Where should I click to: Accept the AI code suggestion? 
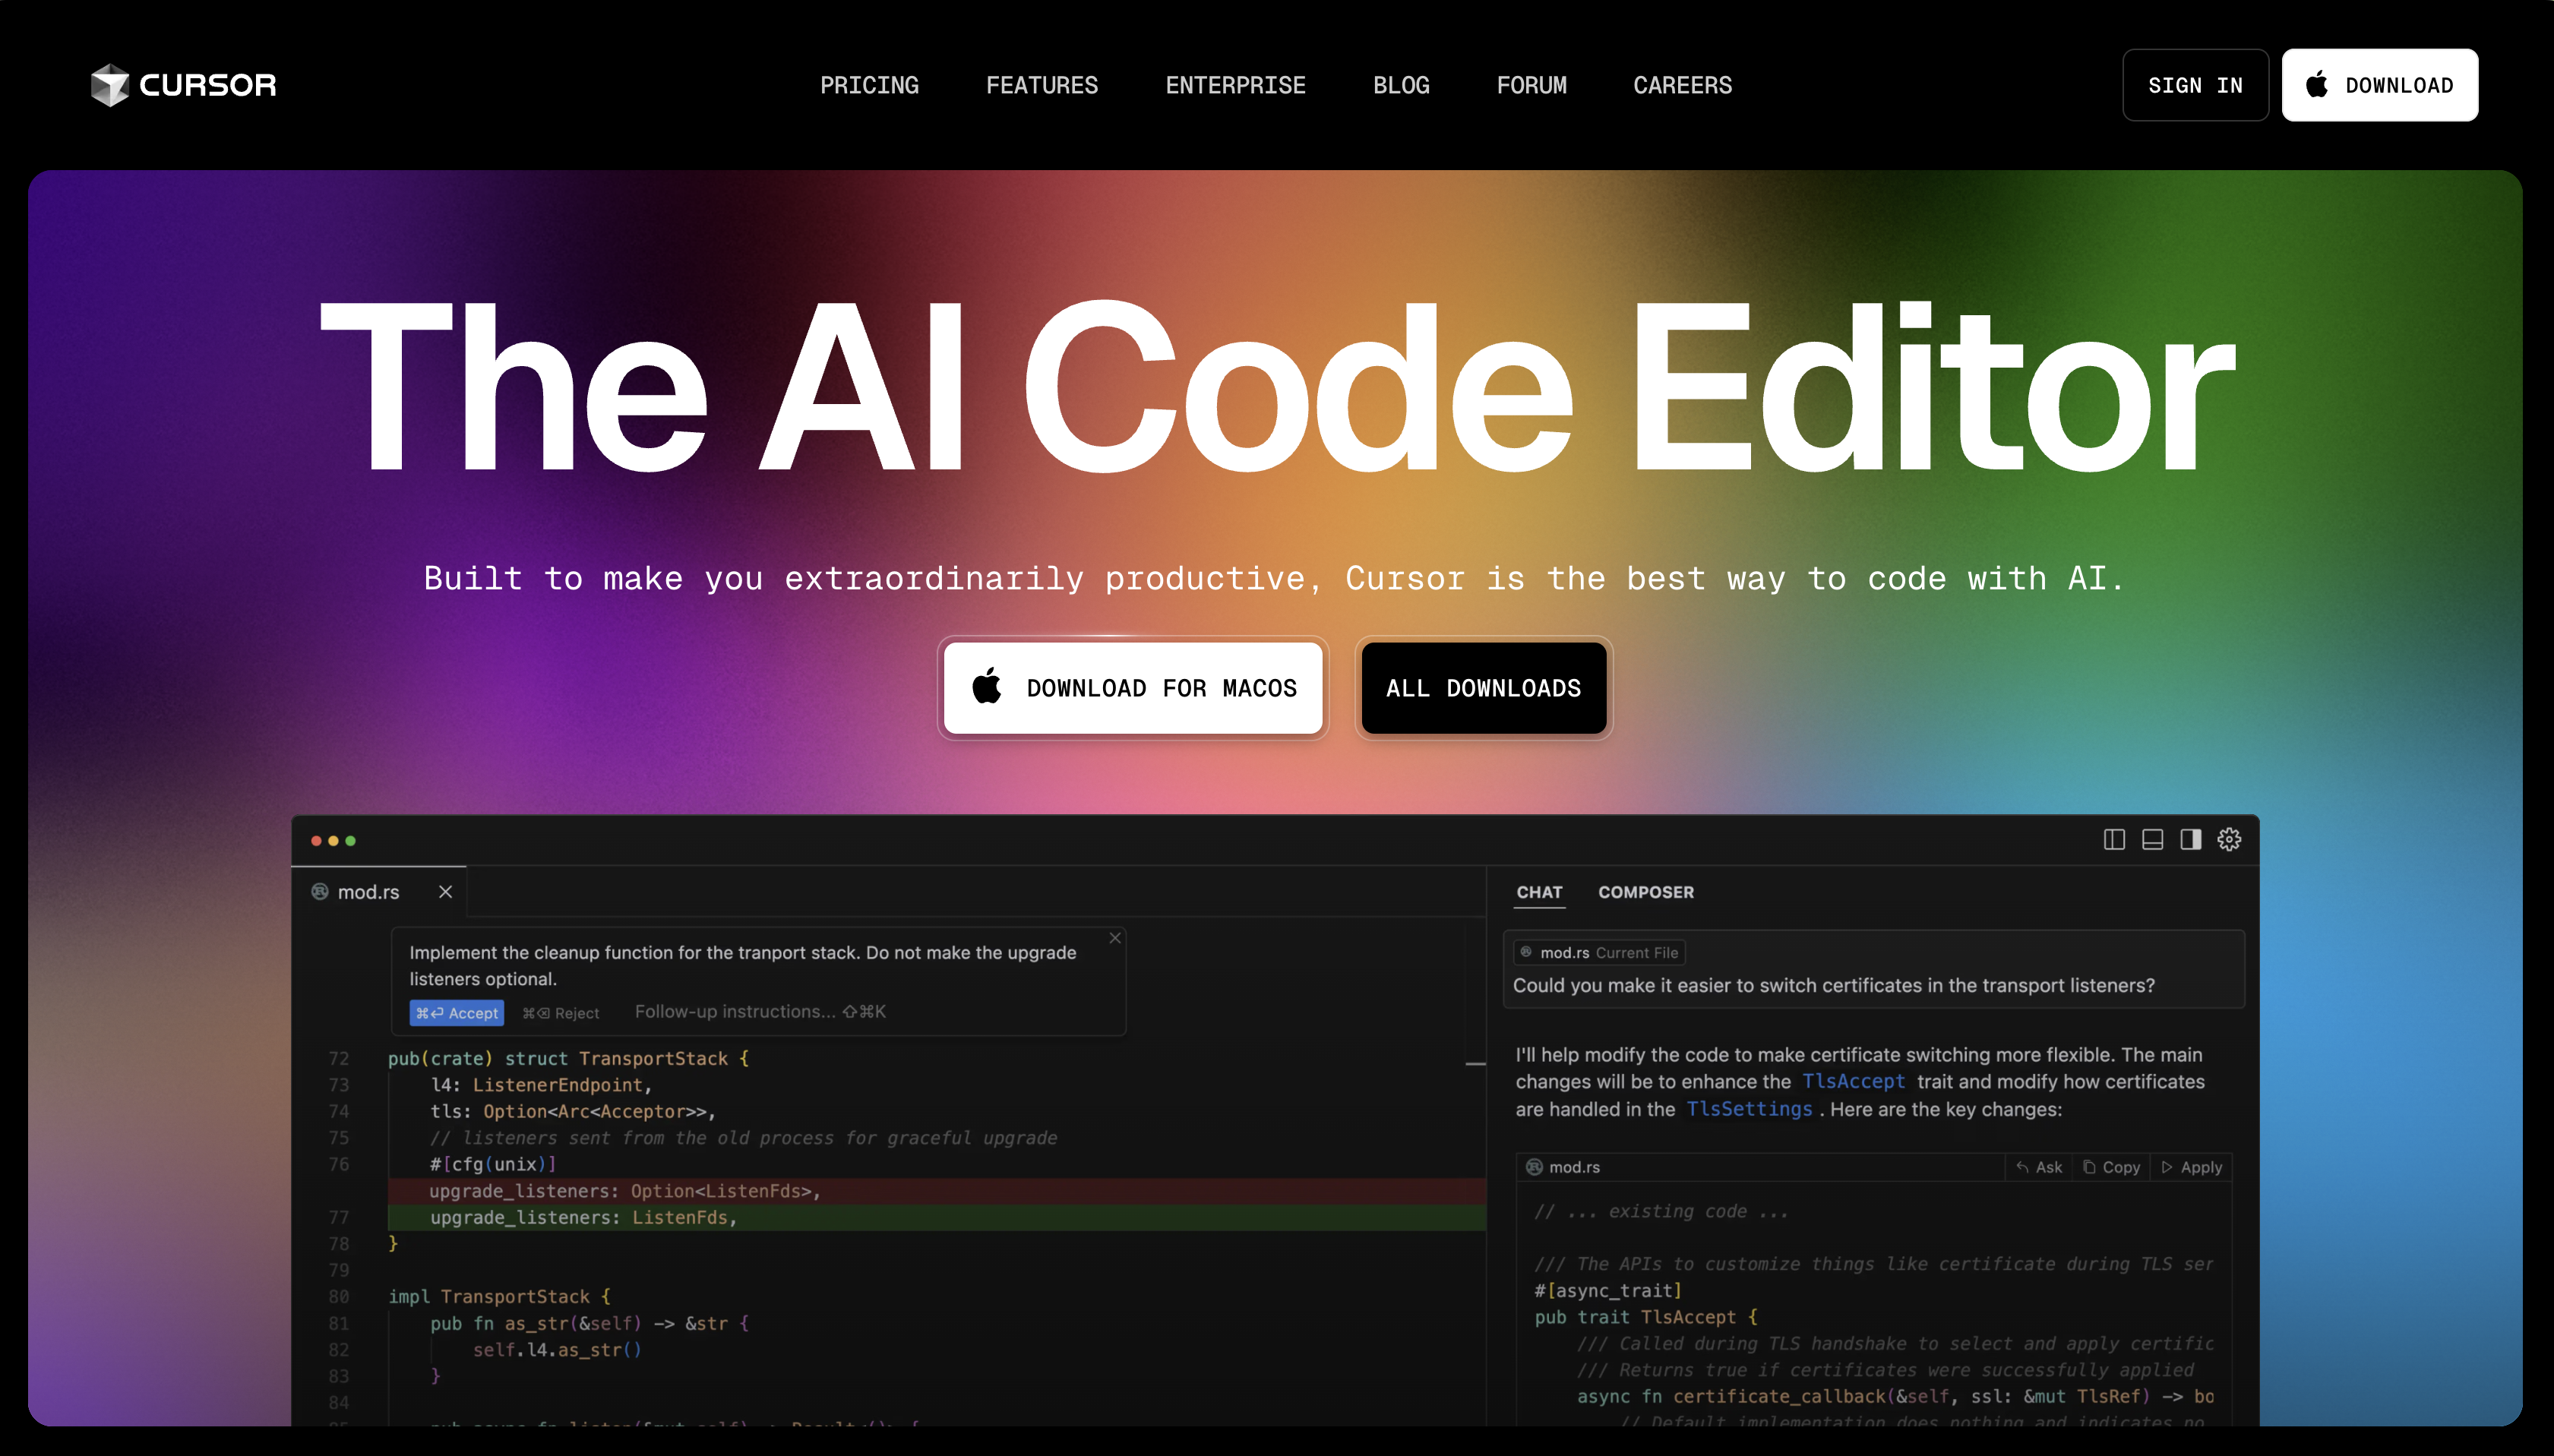coord(457,1012)
